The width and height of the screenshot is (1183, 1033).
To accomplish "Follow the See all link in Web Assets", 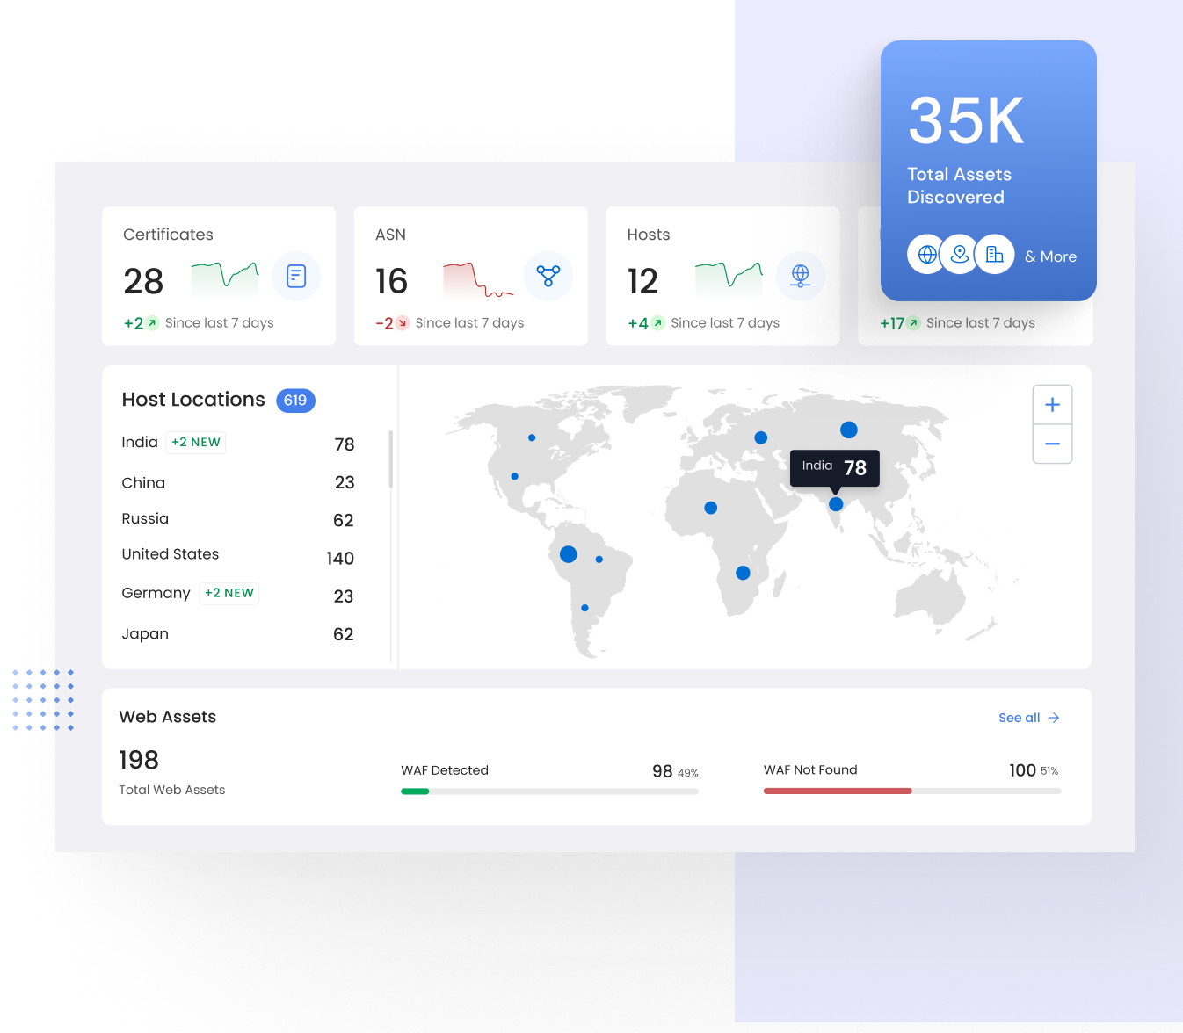I will click(x=1028, y=718).
